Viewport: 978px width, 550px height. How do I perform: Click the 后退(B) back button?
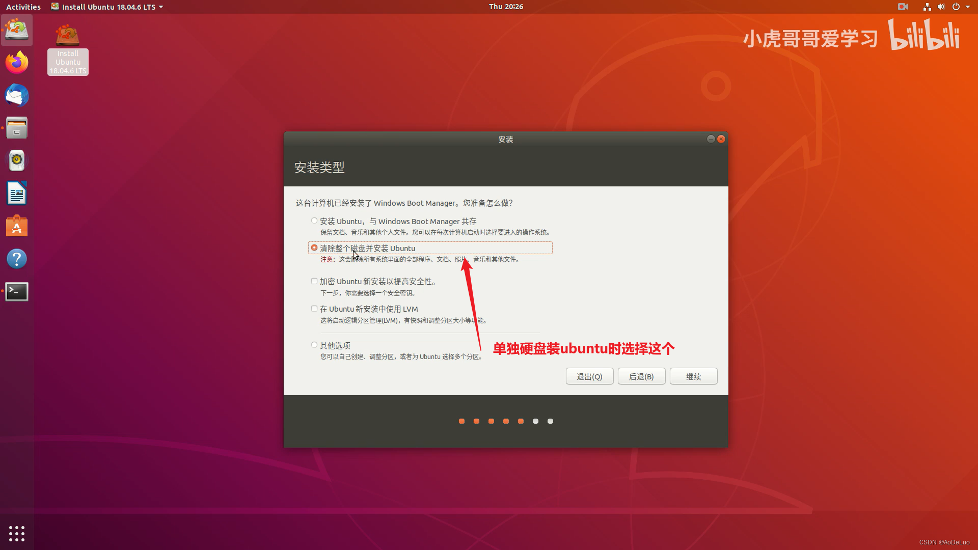click(x=641, y=376)
